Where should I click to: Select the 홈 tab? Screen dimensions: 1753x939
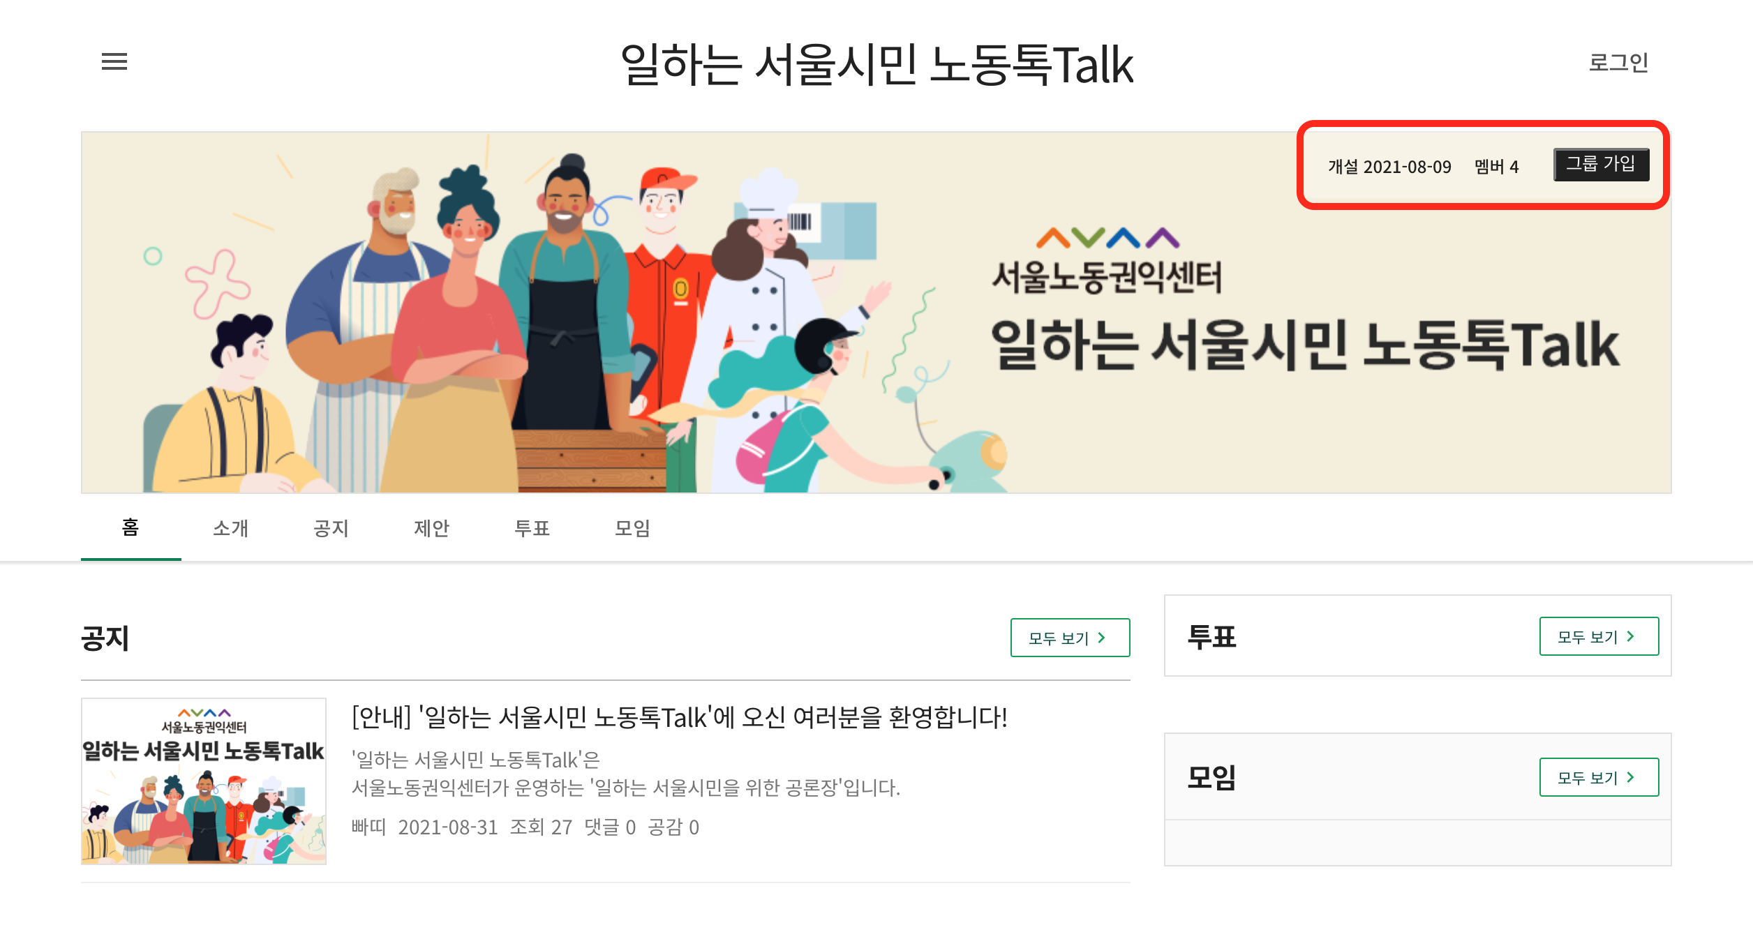coord(130,528)
